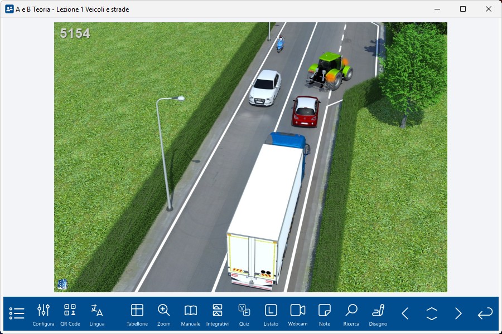Open Ricerca search
The height and width of the screenshot is (334, 502).
[351, 314]
